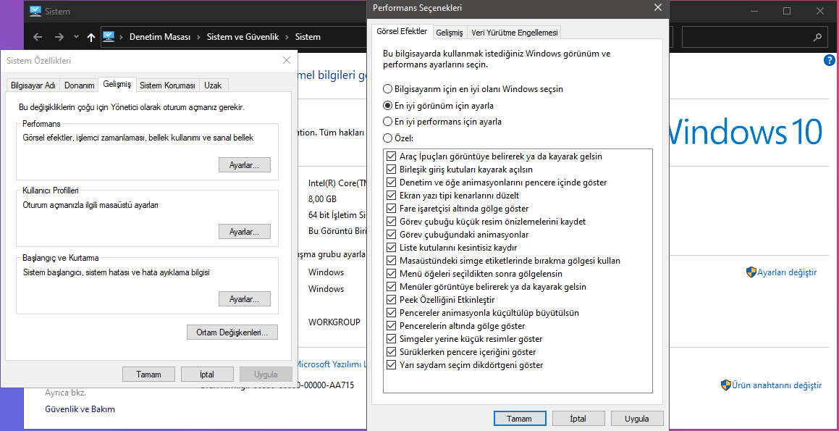Image resolution: width=839 pixels, height=431 pixels.
Task: Close the Sistem Özellikleri dialog
Action: click(x=287, y=61)
